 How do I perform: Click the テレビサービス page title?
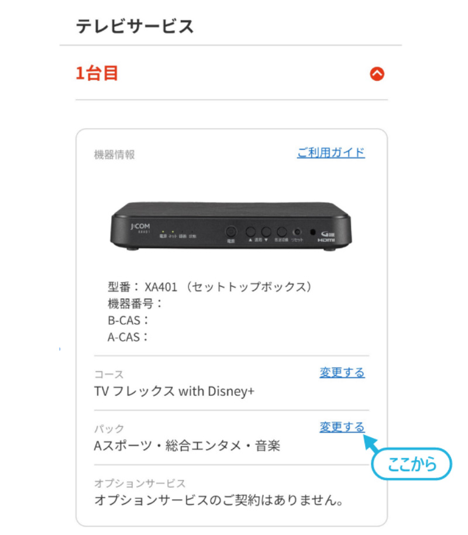[135, 26]
